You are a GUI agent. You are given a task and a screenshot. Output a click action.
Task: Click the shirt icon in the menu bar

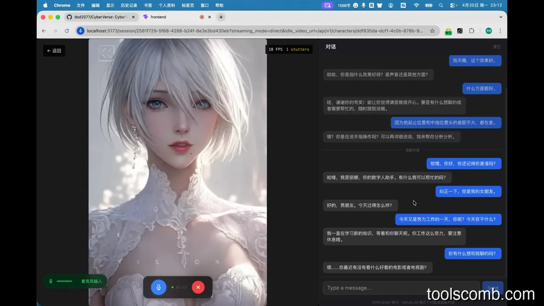coord(380,5)
